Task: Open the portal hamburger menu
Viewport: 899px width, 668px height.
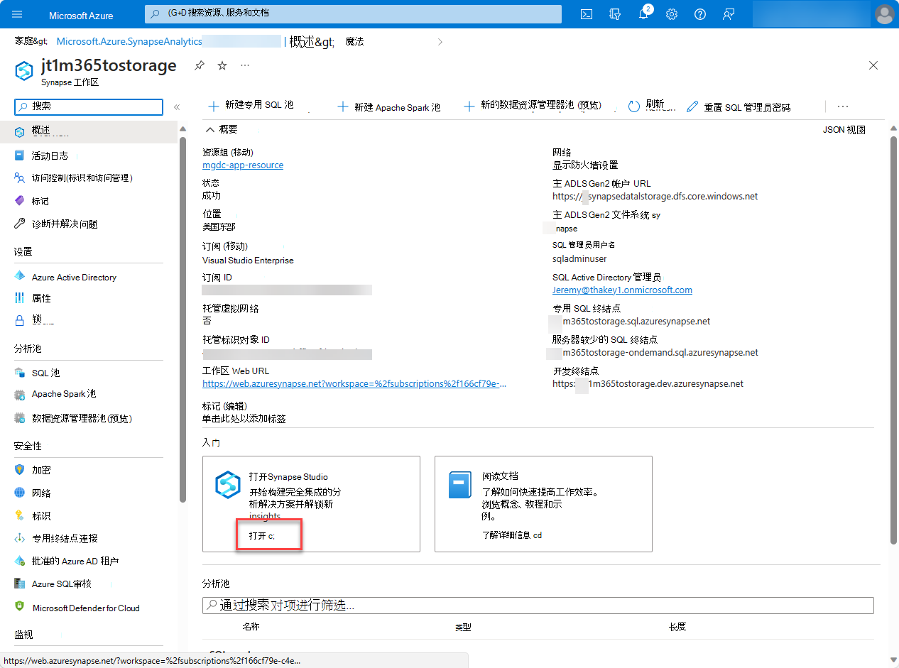Action: point(17,14)
